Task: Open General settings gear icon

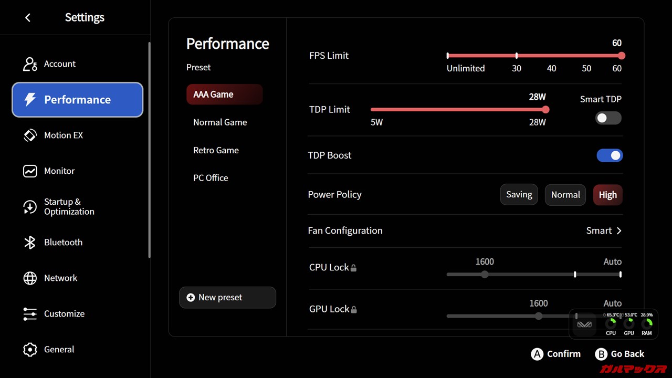Action: [30, 350]
